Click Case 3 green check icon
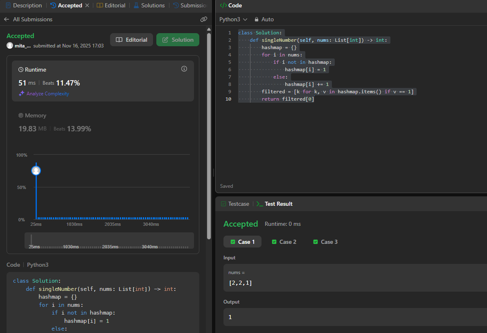This screenshot has width=487, height=333. (316, 242)
